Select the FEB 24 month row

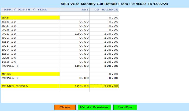pos(30,62)
